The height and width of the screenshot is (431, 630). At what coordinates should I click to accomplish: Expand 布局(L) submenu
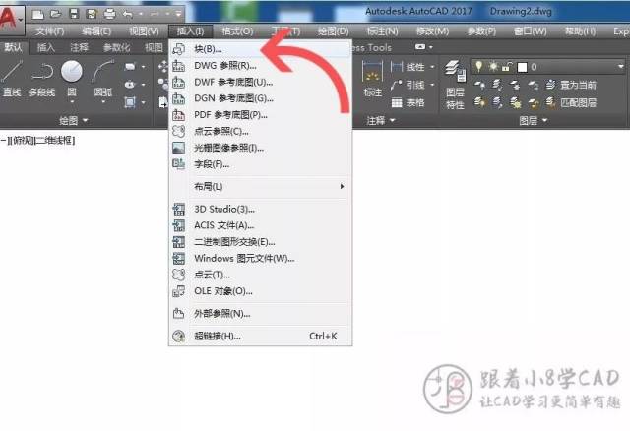(x=260, y=187)
